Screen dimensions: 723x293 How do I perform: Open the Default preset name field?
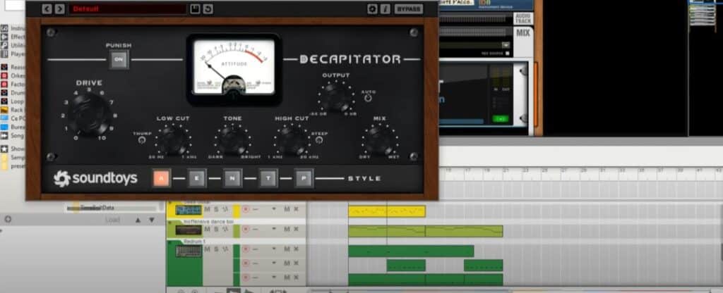(x=128, y=8)
